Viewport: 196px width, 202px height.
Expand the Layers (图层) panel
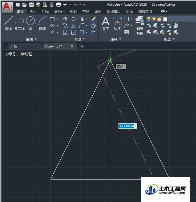click(169, 39)
